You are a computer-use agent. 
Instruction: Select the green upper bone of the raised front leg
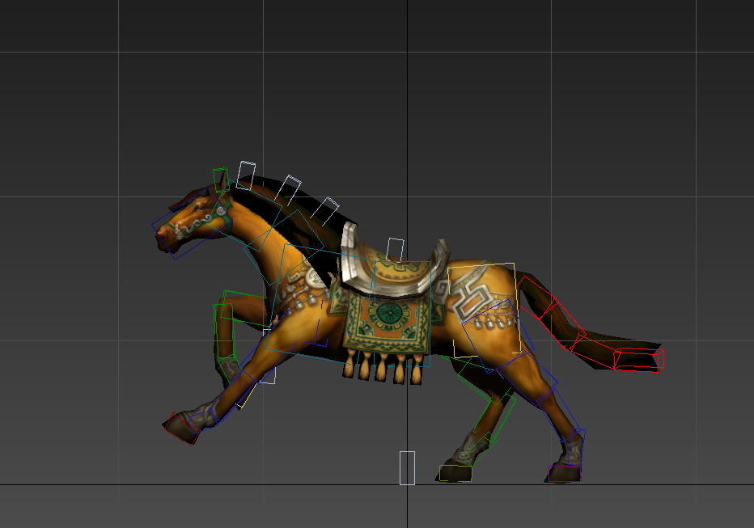(x=244, y=307)
